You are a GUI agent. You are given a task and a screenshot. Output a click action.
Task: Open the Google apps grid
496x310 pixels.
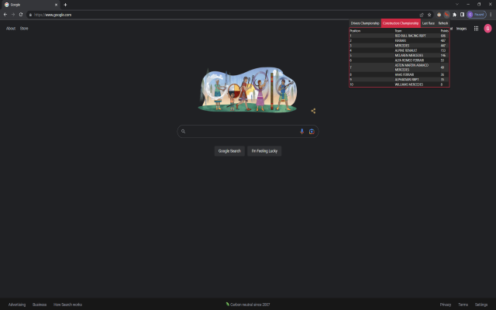[476, 29]
